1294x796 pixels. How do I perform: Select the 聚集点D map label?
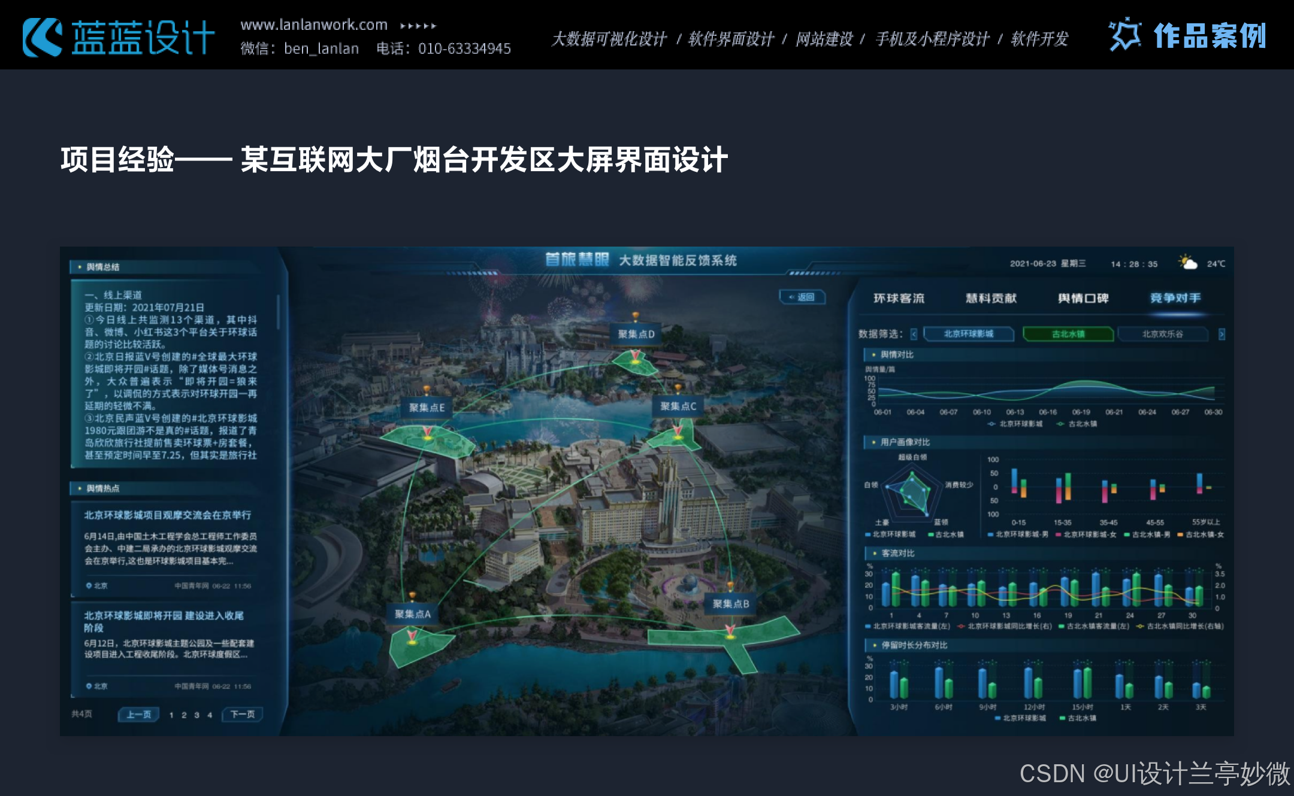[636, 334]
